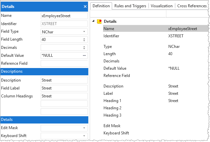
Task: Expand the Edit Mask dropdown
Action: (84, 128)
